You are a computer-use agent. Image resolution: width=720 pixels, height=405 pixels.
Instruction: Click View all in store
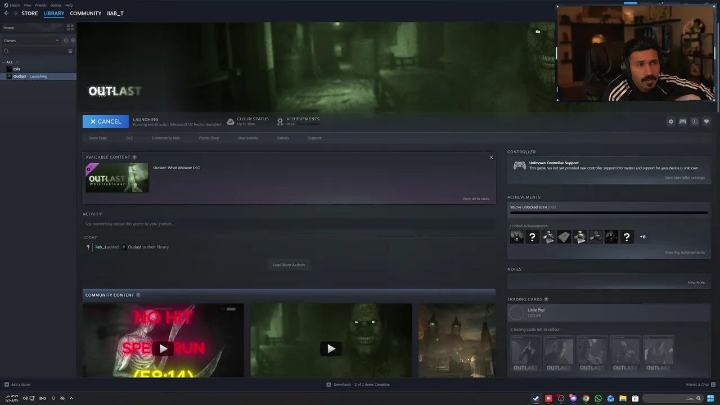[x=476, y=199]
